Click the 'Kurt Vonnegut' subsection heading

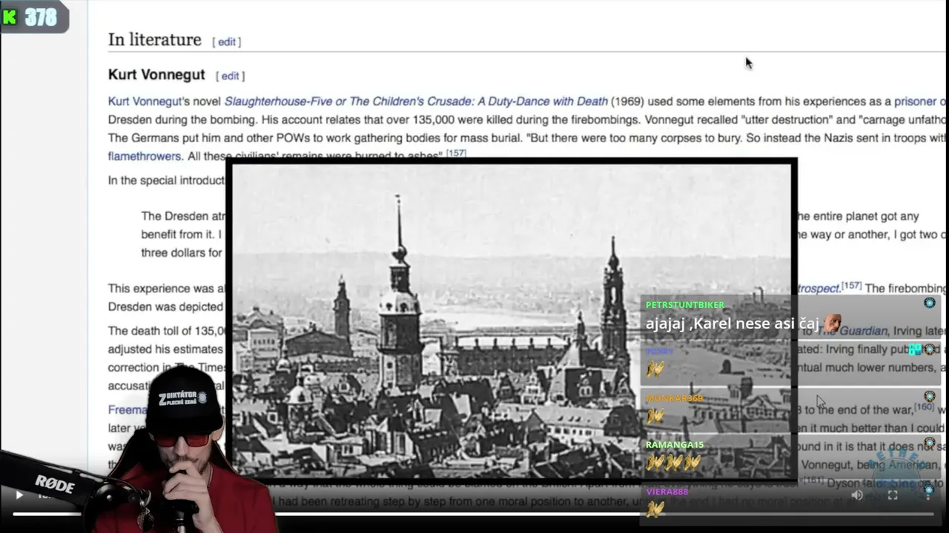point(156,75)
